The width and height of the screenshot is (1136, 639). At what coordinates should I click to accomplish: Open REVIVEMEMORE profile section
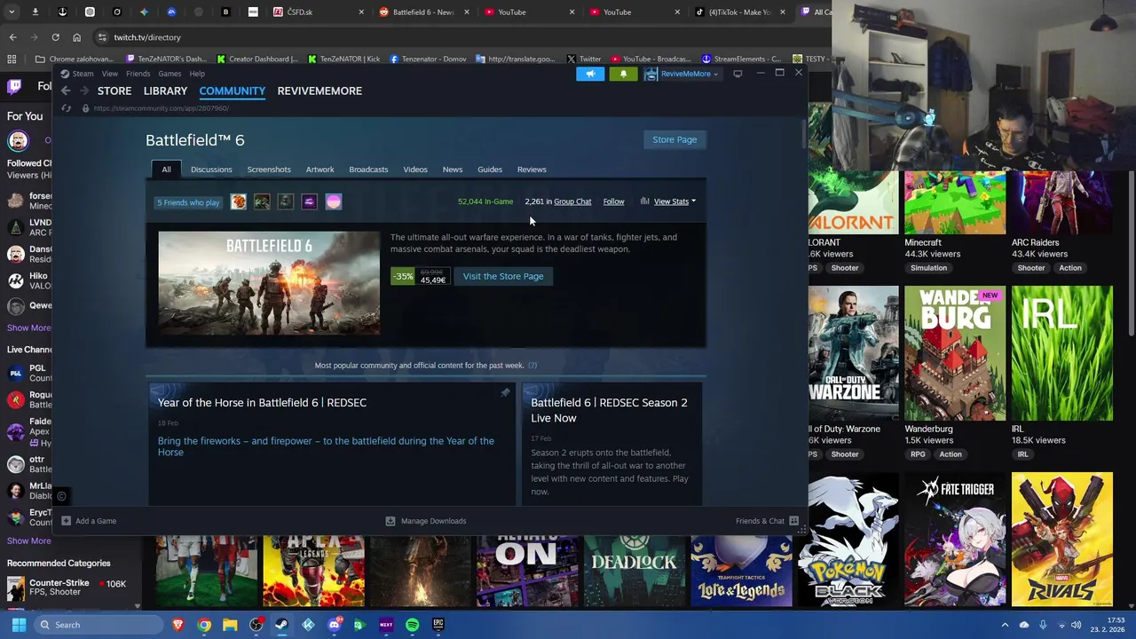point(319,91)
